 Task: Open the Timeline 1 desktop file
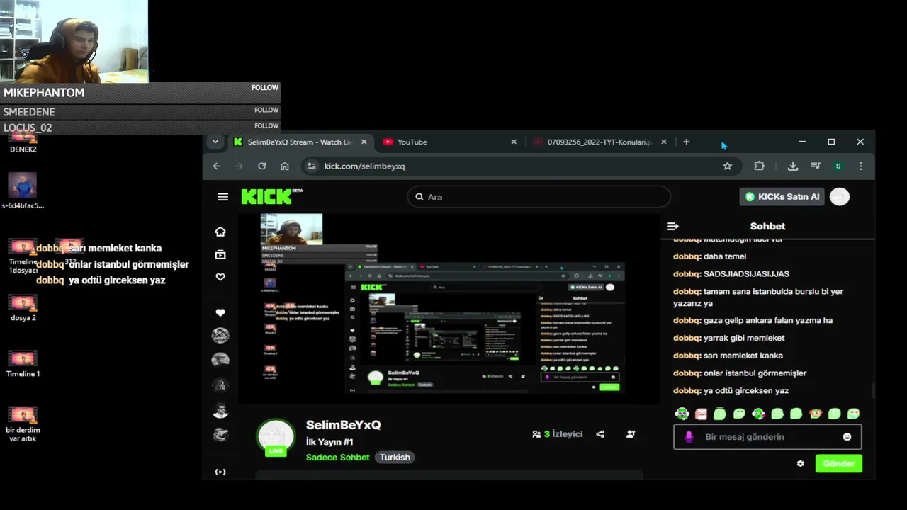click(23, 364)
